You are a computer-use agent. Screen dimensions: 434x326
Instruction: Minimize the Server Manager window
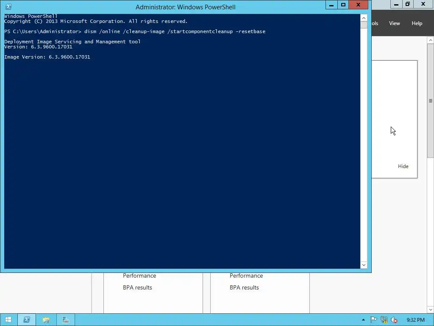[396, 4]
